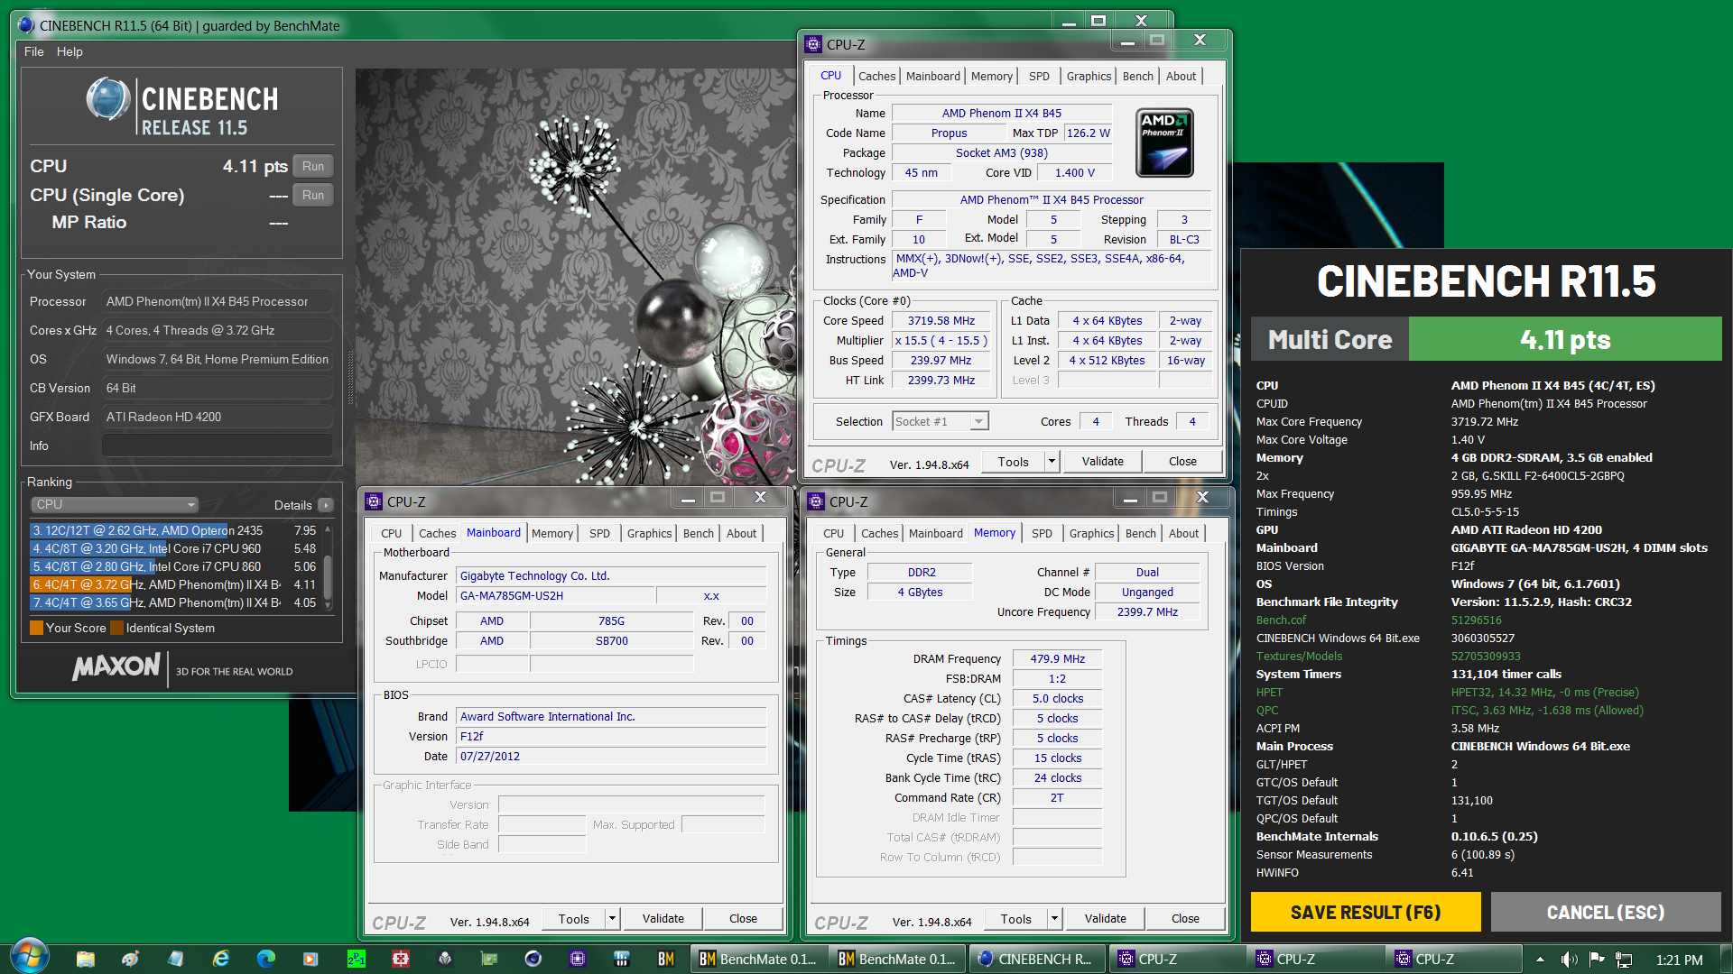This screenshot has height=974, width=1733.
Task: Click the Memory CPU-Z window title icon
Action: click(816, 501)
